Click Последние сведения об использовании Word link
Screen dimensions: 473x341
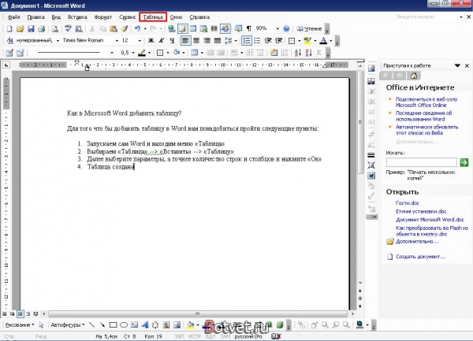pyautogui.click(x=423, y=116)
